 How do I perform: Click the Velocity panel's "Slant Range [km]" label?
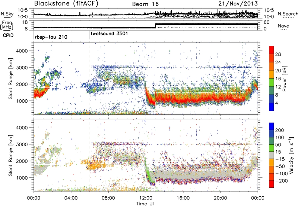tap(11, 155)
